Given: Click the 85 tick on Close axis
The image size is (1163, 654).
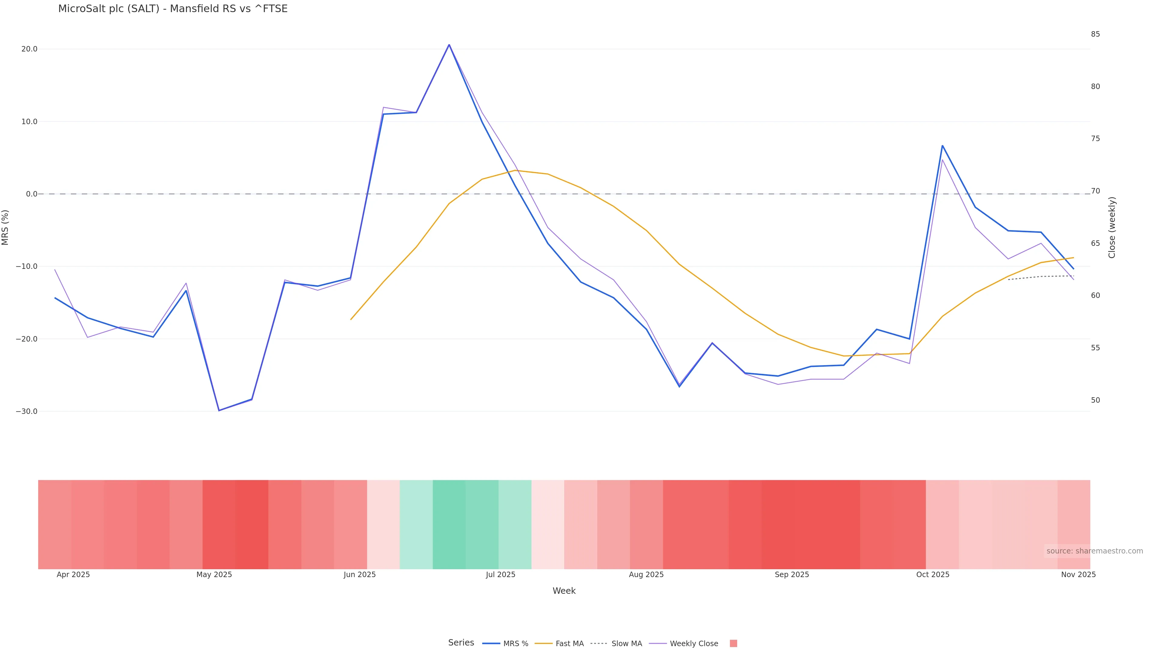Looking at the screenshot, I should coord(1095,34).
